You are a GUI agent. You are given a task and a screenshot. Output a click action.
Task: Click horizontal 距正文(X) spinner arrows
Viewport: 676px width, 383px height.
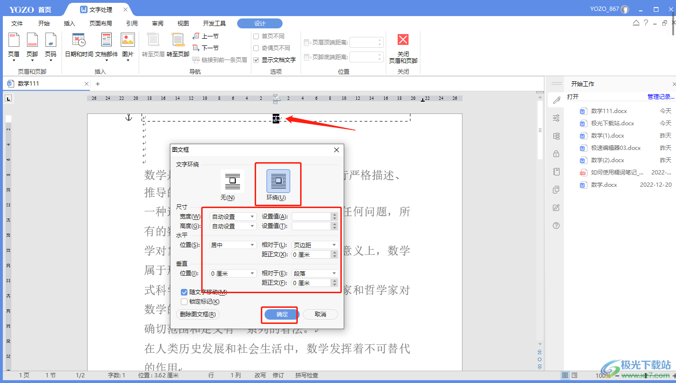click(x=335, y=254)
